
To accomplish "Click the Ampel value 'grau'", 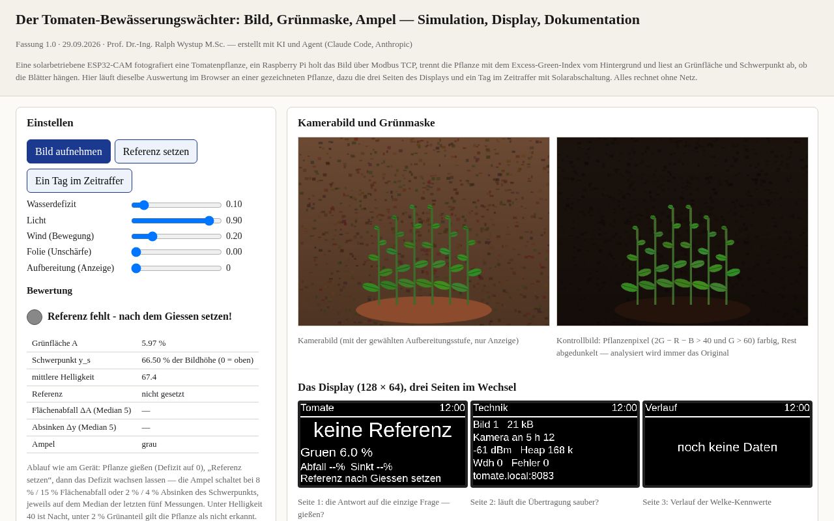I will point(149,444).
